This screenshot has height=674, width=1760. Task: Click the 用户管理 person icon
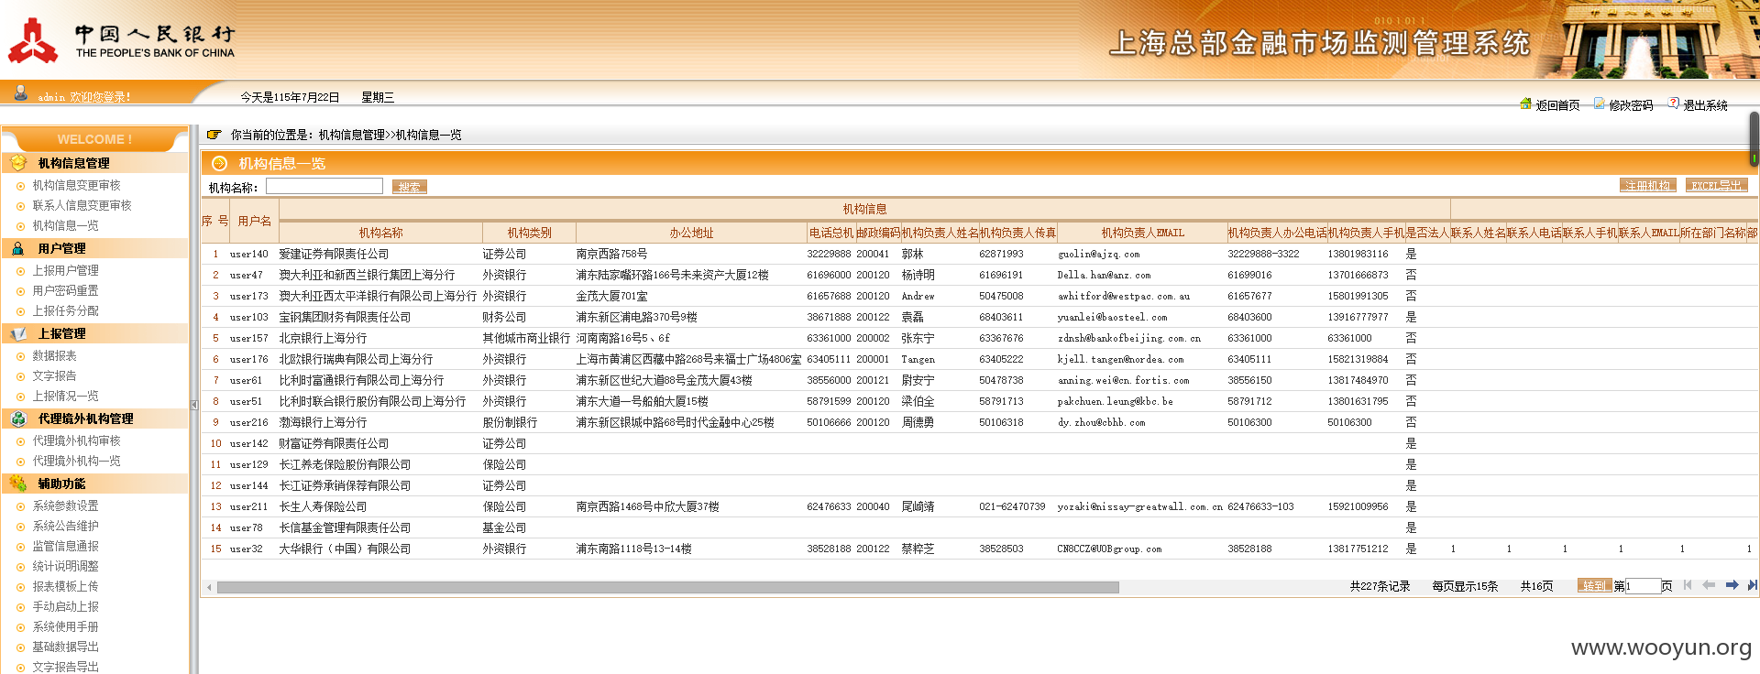pyautogui.click(x=18, y=248)
